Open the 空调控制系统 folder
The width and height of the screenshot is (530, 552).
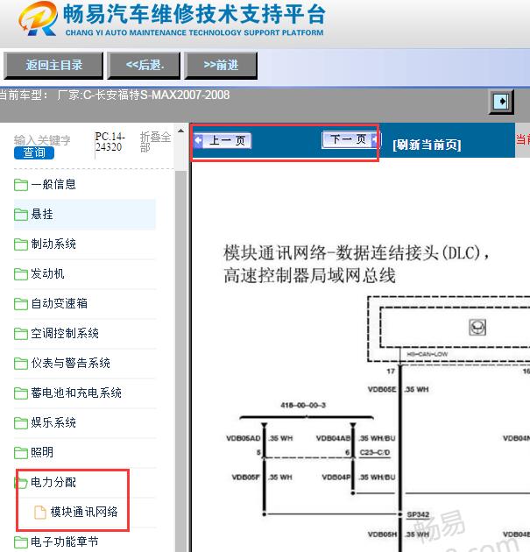[65, 333]
